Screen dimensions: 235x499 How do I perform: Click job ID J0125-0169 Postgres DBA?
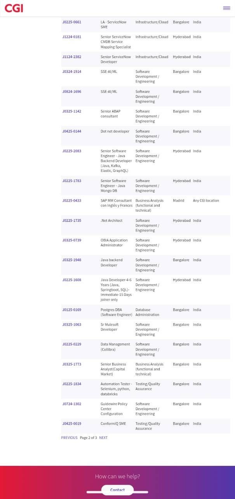pyautogui.click(x=72, y=310)
